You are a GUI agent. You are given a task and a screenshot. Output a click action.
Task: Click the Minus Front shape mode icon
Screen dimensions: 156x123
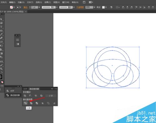pyautogui.click(x=30, y=95)
